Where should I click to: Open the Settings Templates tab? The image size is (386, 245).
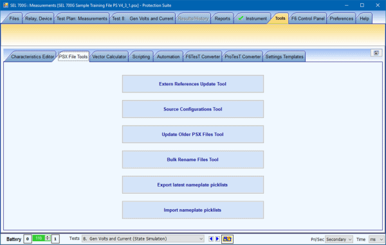pyautogui.click(x=284, y=56)
